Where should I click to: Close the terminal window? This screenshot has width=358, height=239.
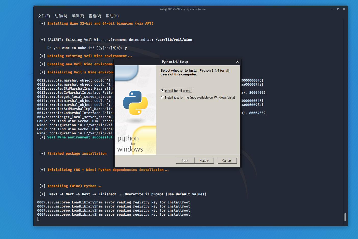coord(344,9)
